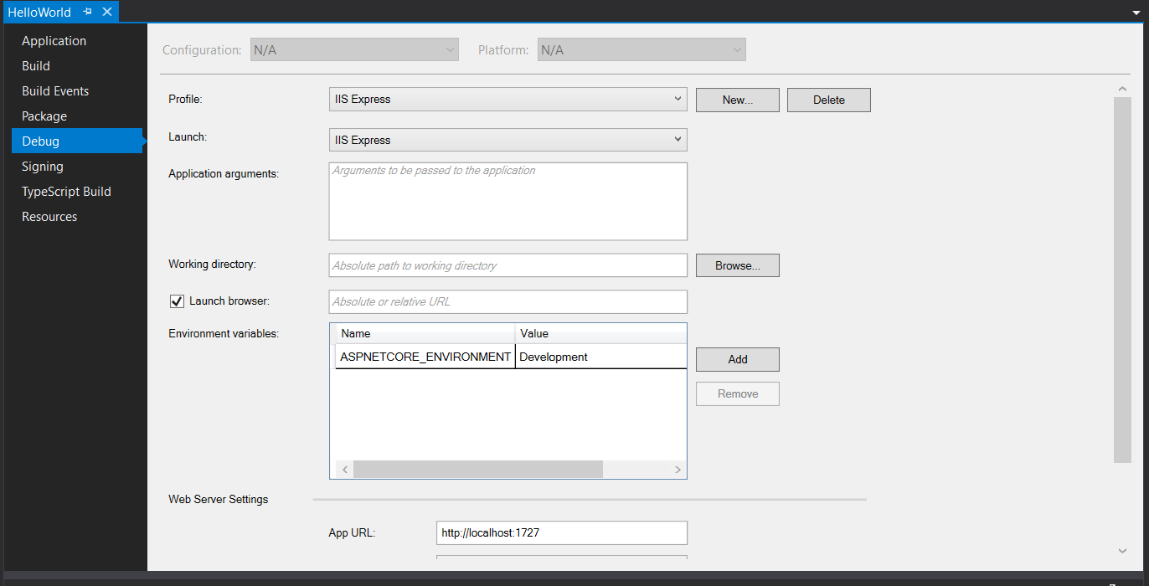Open the Build Events settings page
Screen dimensions: 1149x586
[x=55, y=91]
